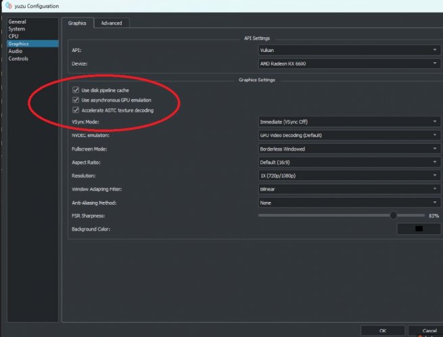
Task: Toggle Use disk pipeline cache checkbox
Action: (76, 90)
